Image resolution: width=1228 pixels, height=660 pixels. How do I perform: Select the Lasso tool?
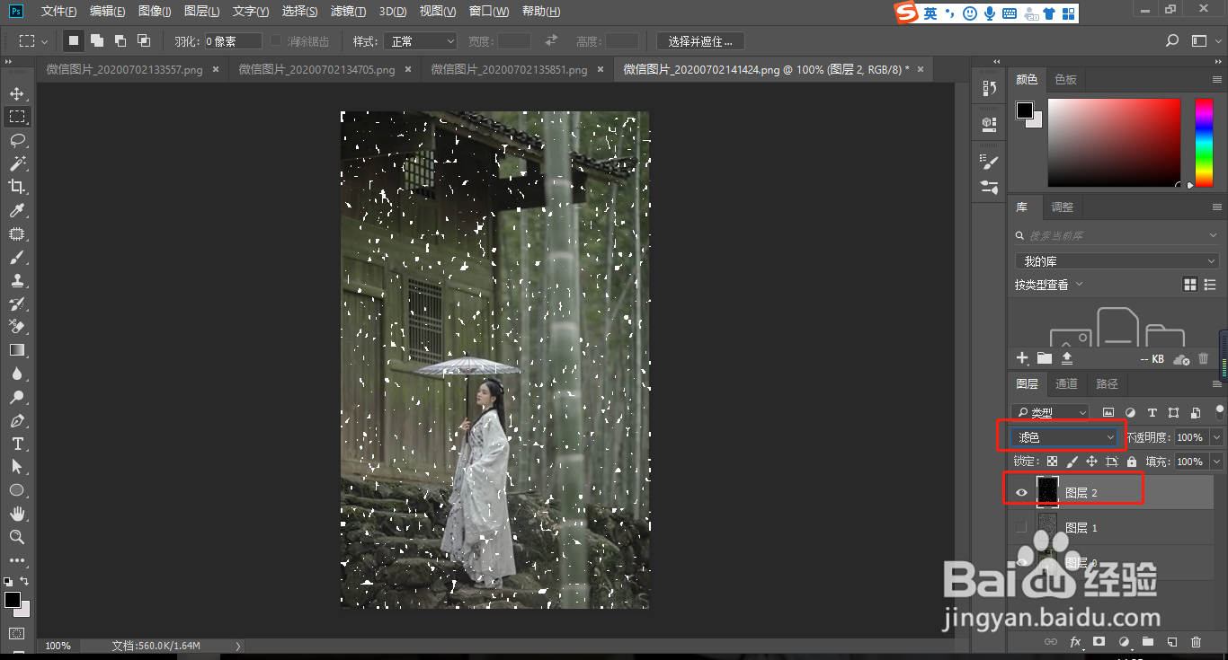point(18,140)
